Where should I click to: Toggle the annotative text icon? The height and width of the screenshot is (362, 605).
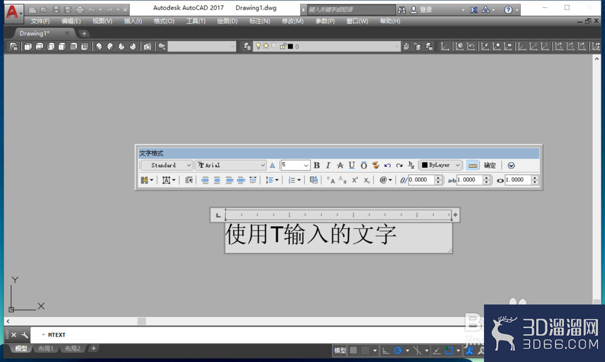point(272,165)
